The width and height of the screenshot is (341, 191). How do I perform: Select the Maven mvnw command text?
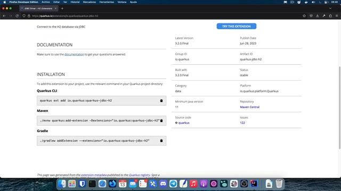pos(100,120)
